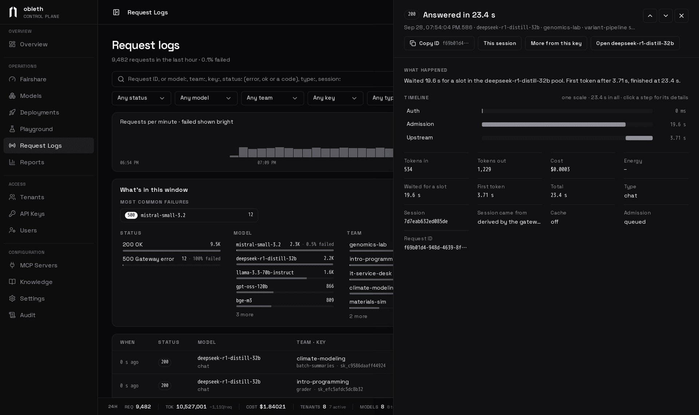Click More from this key

tap(556, 43)
